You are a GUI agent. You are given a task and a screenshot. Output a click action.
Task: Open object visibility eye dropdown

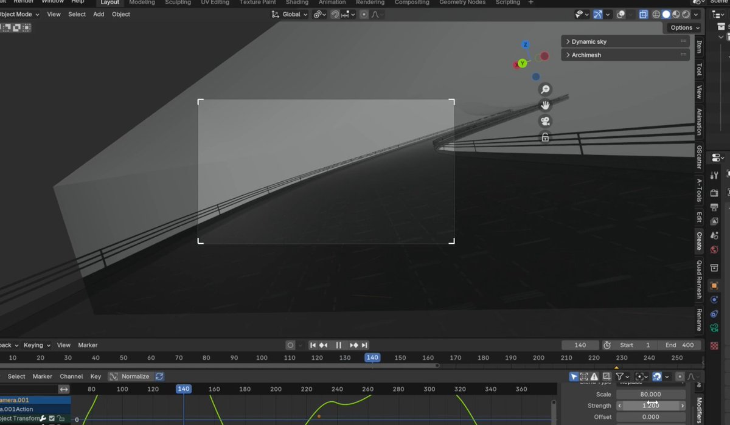click(x=582, y=14)
